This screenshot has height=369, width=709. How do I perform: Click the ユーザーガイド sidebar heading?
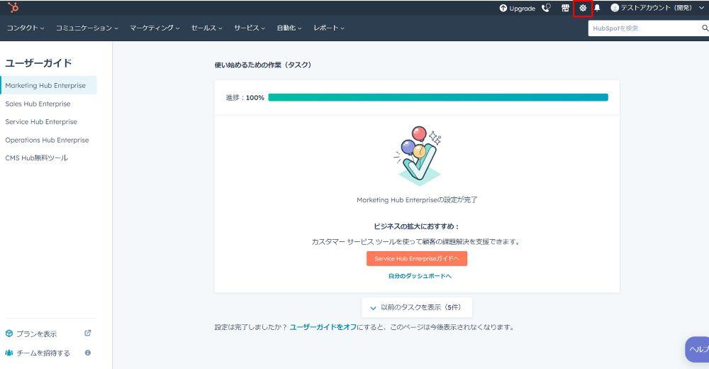(x=38, y=63)
